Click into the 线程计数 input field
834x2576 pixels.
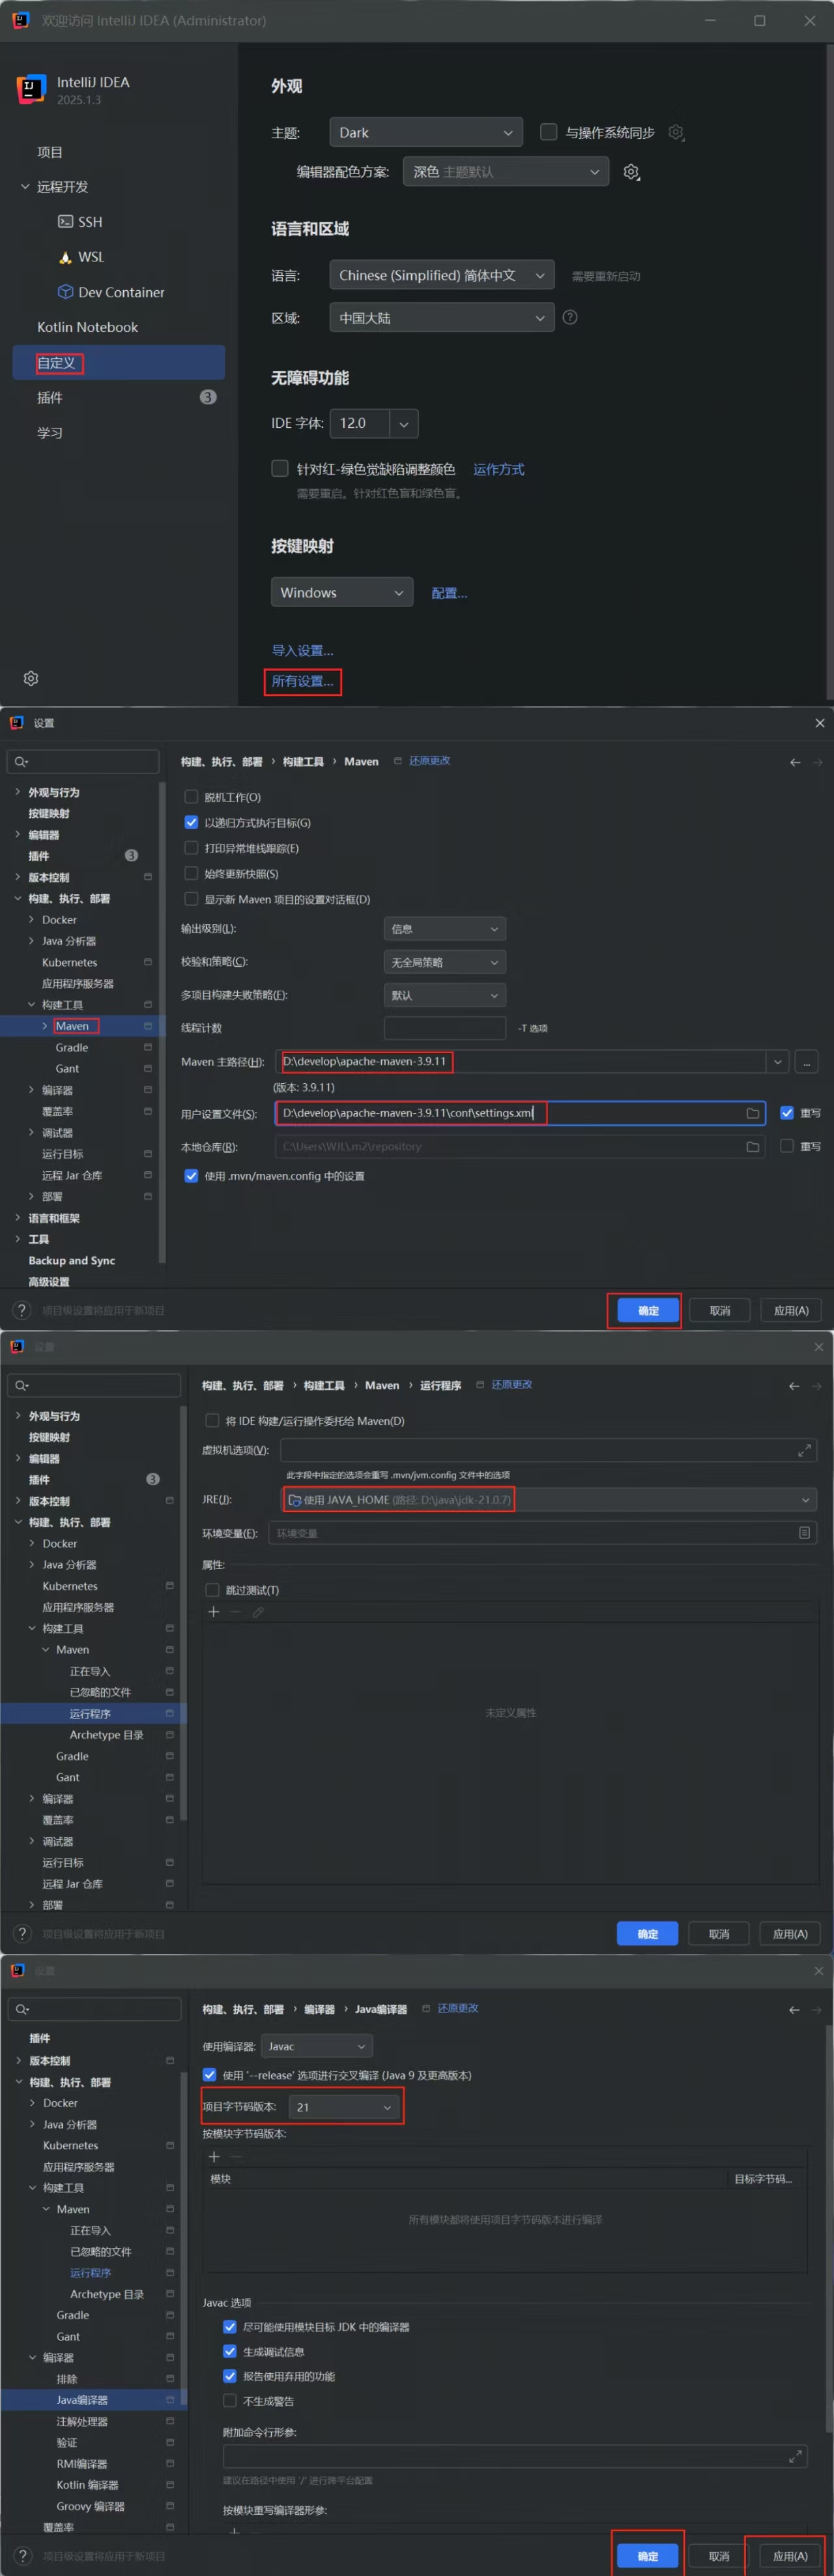[x=444, y=1028]
